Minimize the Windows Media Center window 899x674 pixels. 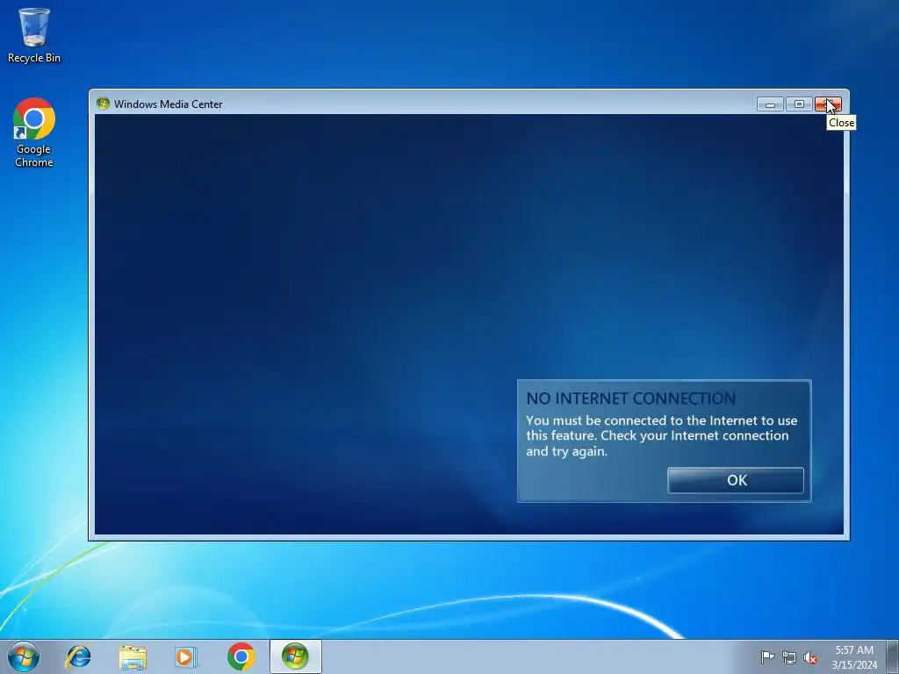click(770, 104)
